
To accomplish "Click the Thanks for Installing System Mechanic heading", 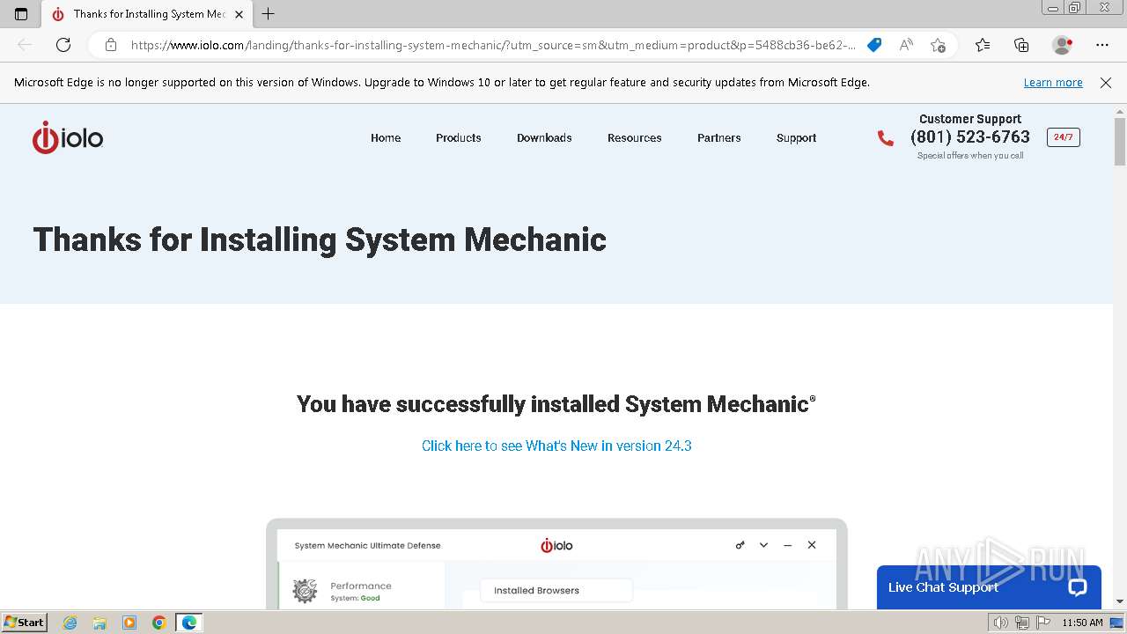I will point(320,240).
